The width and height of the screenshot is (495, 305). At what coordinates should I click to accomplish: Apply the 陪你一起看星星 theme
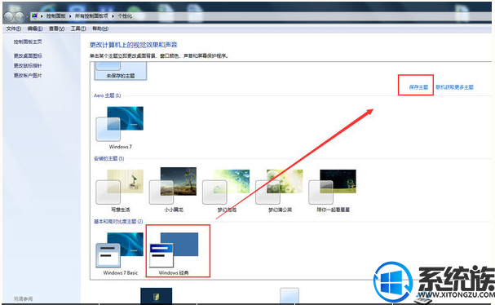click(x=333, y=190)
